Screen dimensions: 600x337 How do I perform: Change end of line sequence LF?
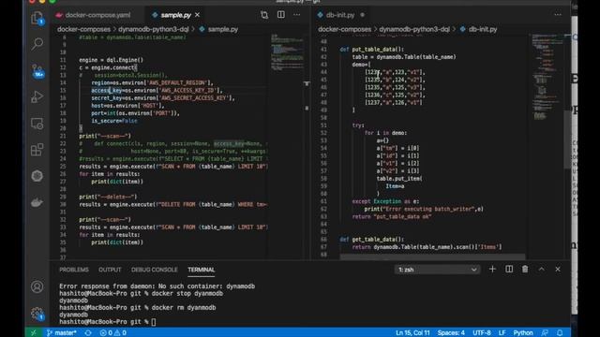click(502, 333)
